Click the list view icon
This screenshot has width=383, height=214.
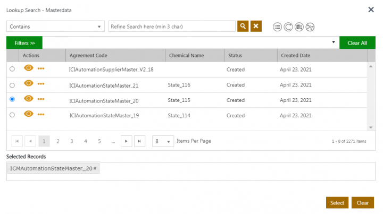(277, 27)
